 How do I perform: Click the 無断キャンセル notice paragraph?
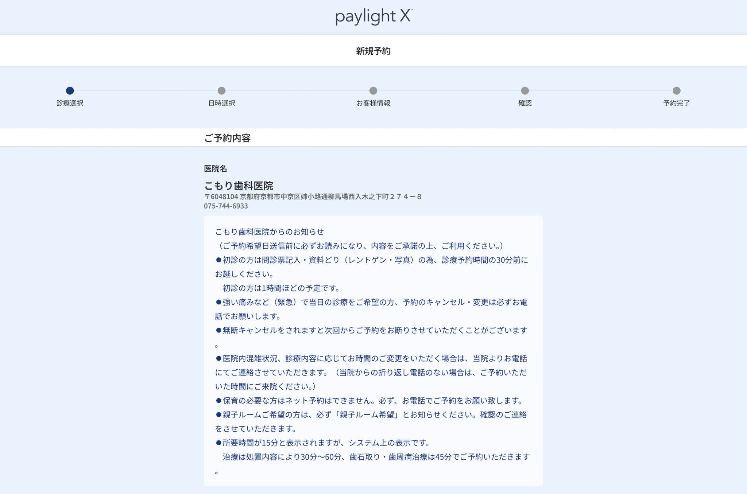(x=371, y=330)
